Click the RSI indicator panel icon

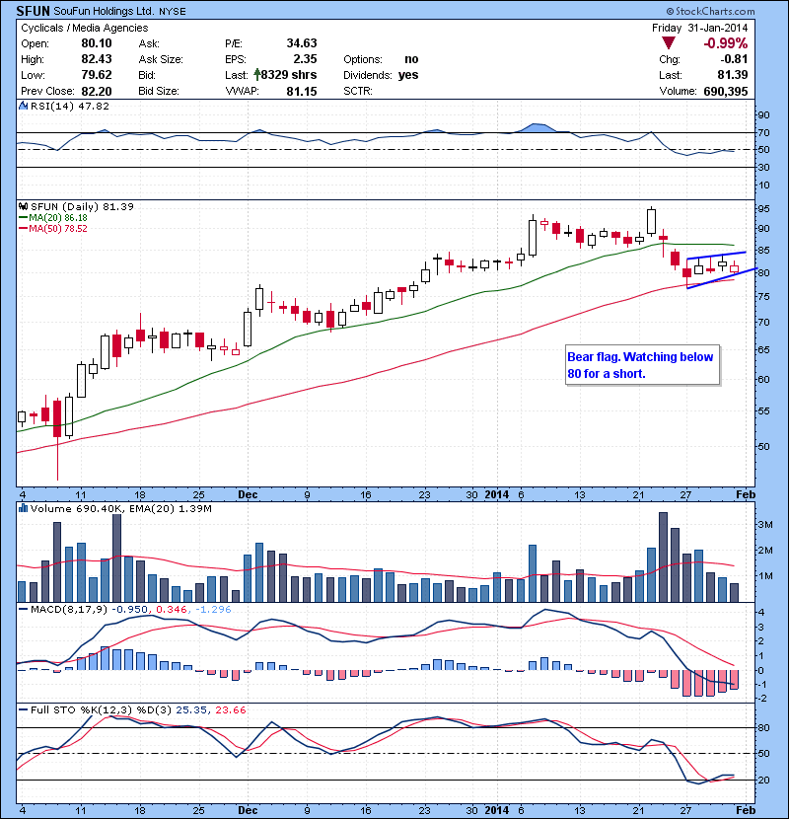[x=23, y=106]
